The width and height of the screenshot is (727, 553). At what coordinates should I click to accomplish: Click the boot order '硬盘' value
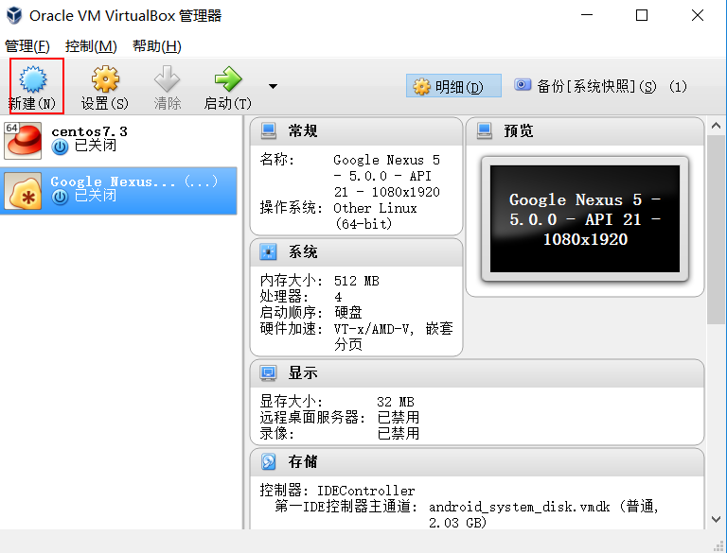pos(348,313)
